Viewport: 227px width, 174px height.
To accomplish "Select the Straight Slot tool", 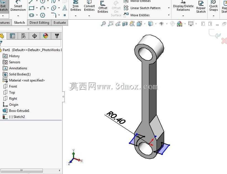I will pyautogui.click(x=32, y=15).
